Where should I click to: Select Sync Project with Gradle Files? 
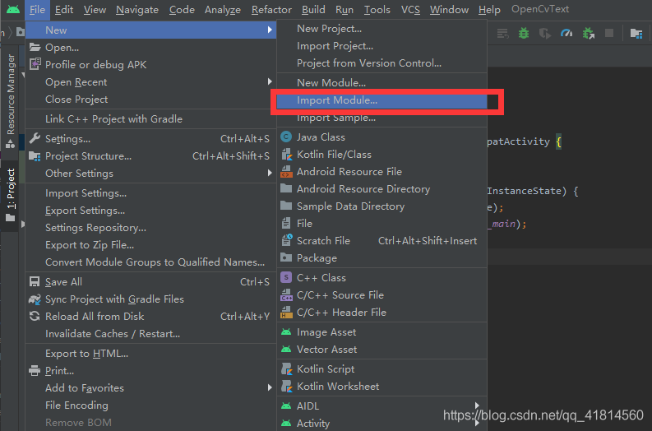pyautogui.click(x=114, y=299)
